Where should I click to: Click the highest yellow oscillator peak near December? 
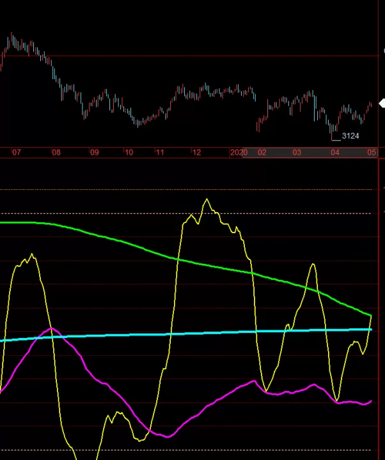click(207, 199)
